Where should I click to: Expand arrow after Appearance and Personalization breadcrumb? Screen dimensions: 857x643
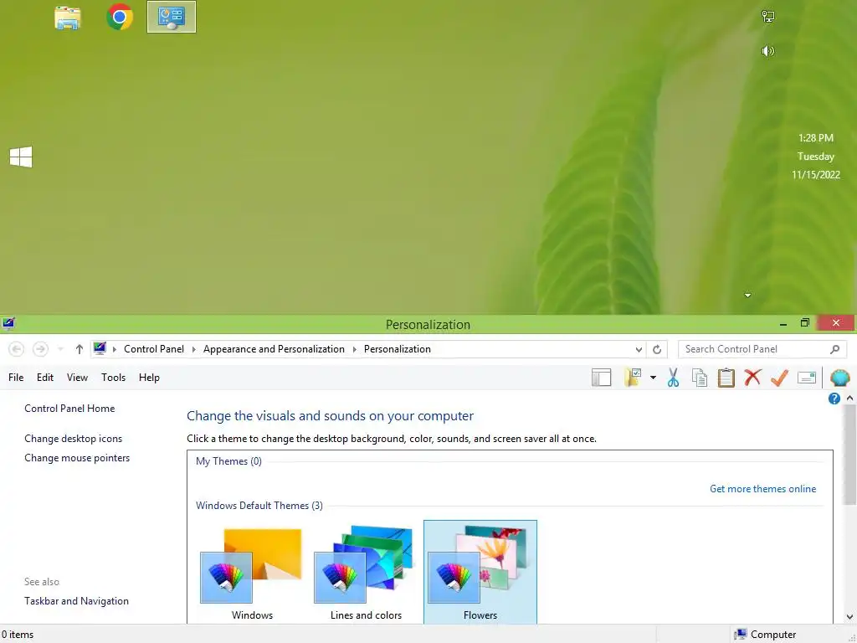point(354,349)
